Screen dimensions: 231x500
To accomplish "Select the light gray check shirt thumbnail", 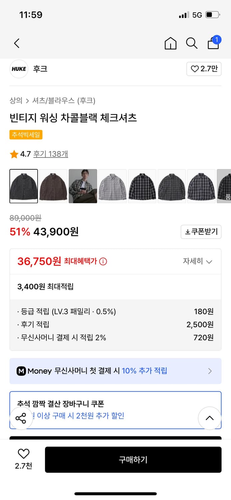I will click(112, 186).
